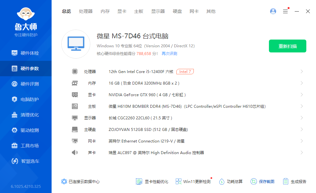This screenshot has width=316, height=193.
Task: Click the score value 788,658
Action: click(144, 54)
